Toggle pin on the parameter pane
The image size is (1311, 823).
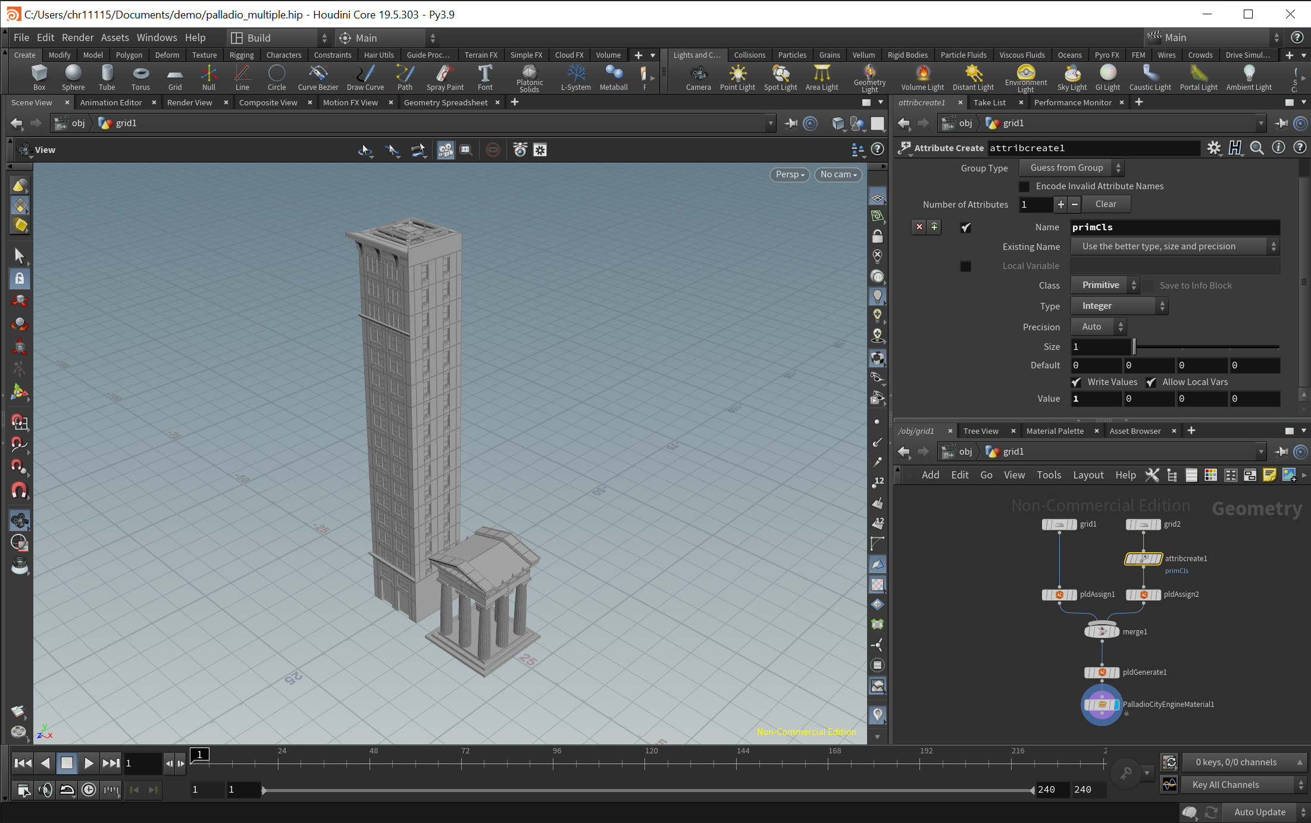point(1281,123)
